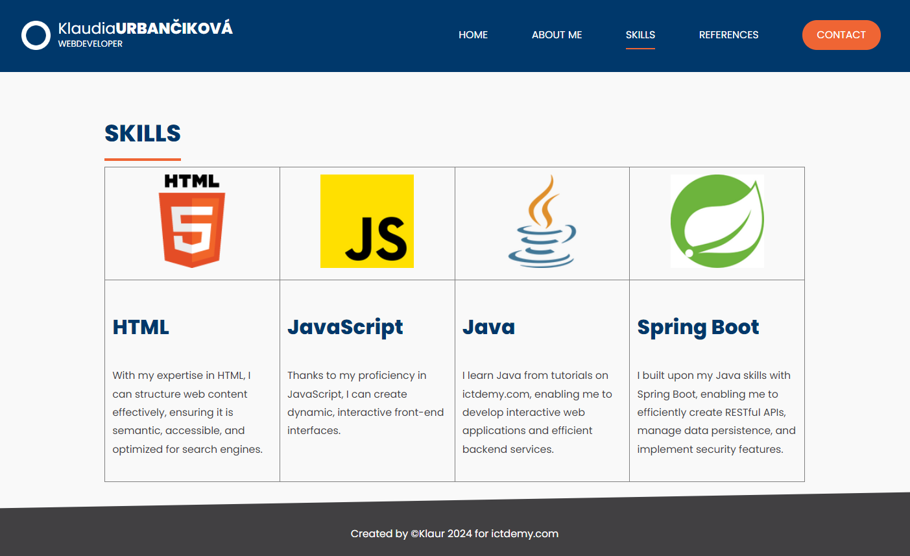
Task: Click the Klaudia Urbančiková site title
Action: (x=145, y=28)
